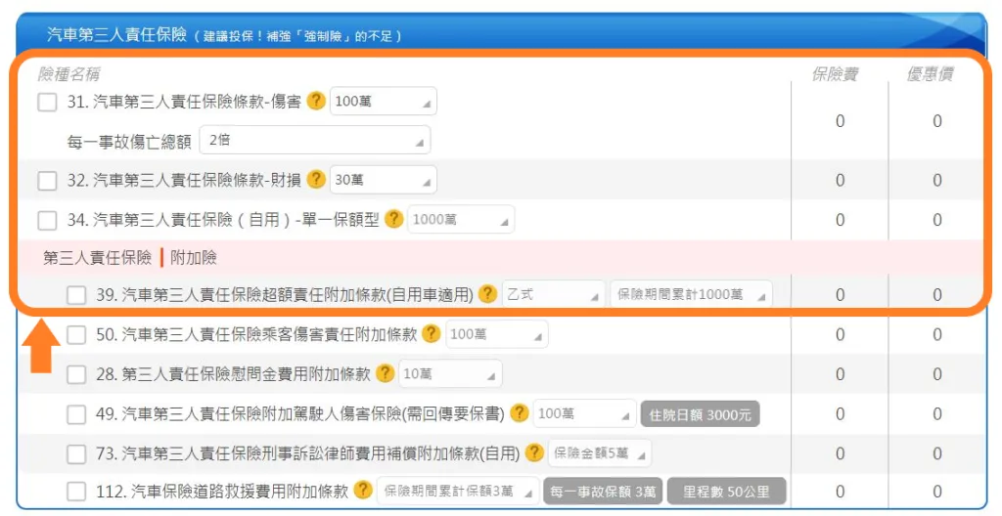Show help for 39 超額責任附加條款
The height and width of the screenshot is (516, 1002).
tap(487, 294)
